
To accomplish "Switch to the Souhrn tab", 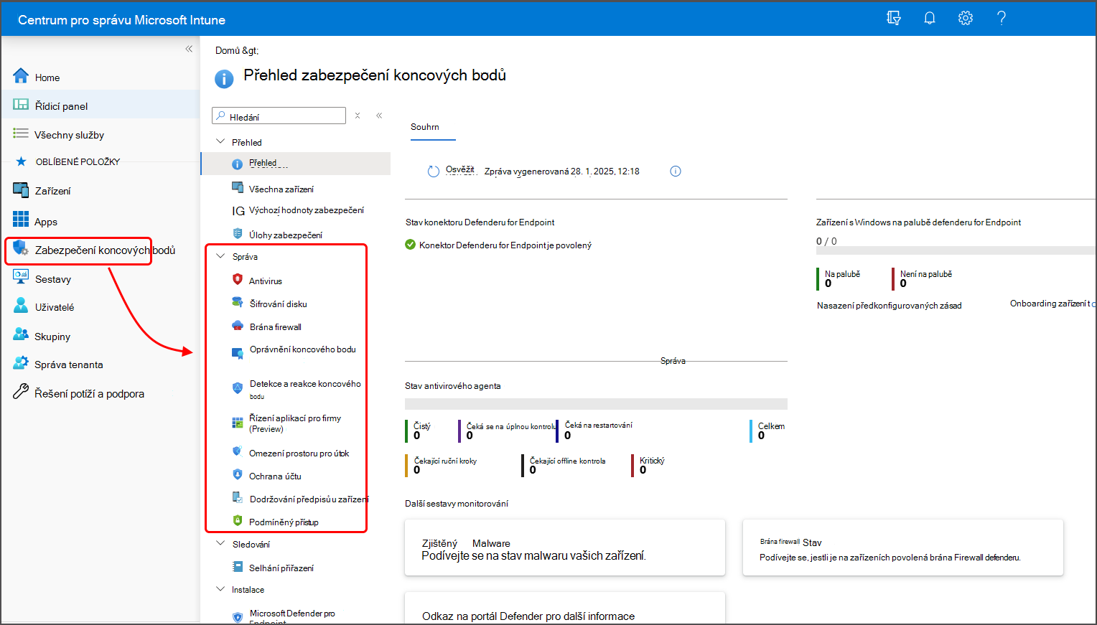I will [x=425, y=127].
